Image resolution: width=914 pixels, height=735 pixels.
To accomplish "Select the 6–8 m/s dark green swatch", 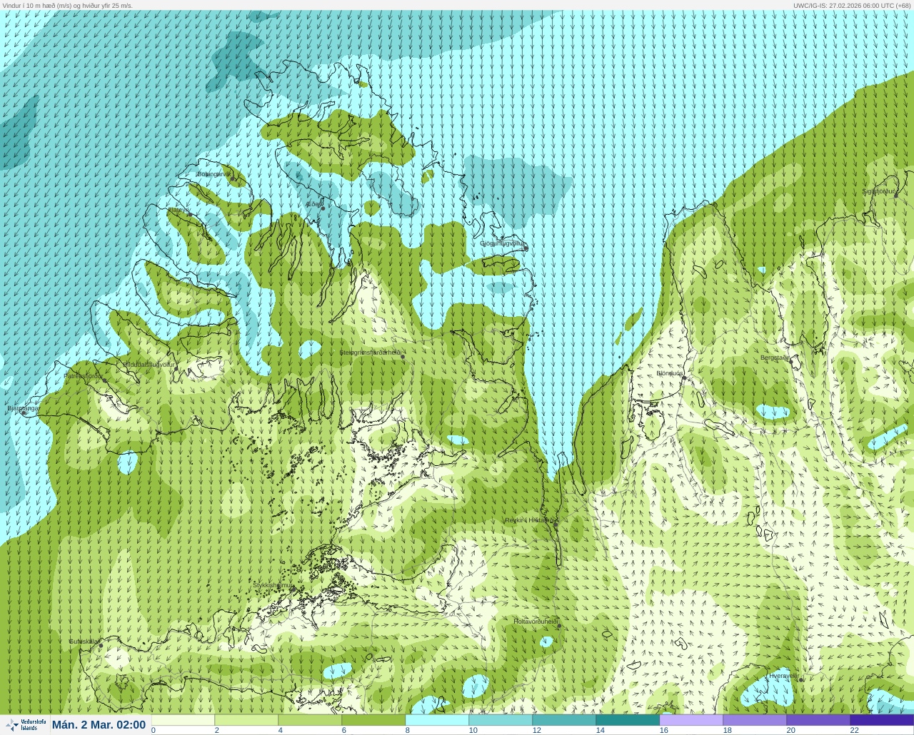I will [373, 720].
